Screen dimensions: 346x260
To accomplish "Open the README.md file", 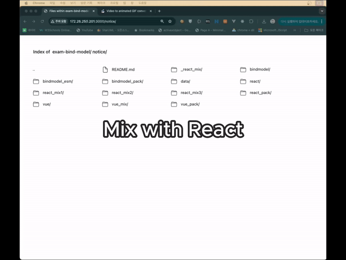I will (123, 69).
